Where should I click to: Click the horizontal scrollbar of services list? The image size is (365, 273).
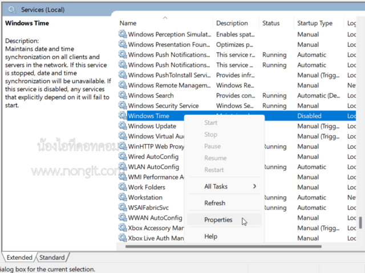224,246
